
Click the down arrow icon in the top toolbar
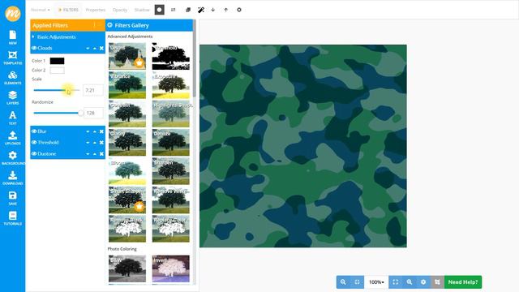(x=212, y=10)
